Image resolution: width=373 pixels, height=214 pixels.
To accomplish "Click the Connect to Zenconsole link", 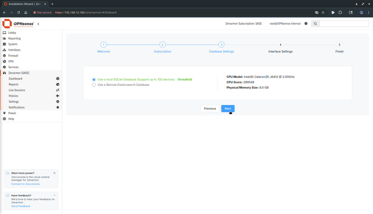I will [26, 184].
